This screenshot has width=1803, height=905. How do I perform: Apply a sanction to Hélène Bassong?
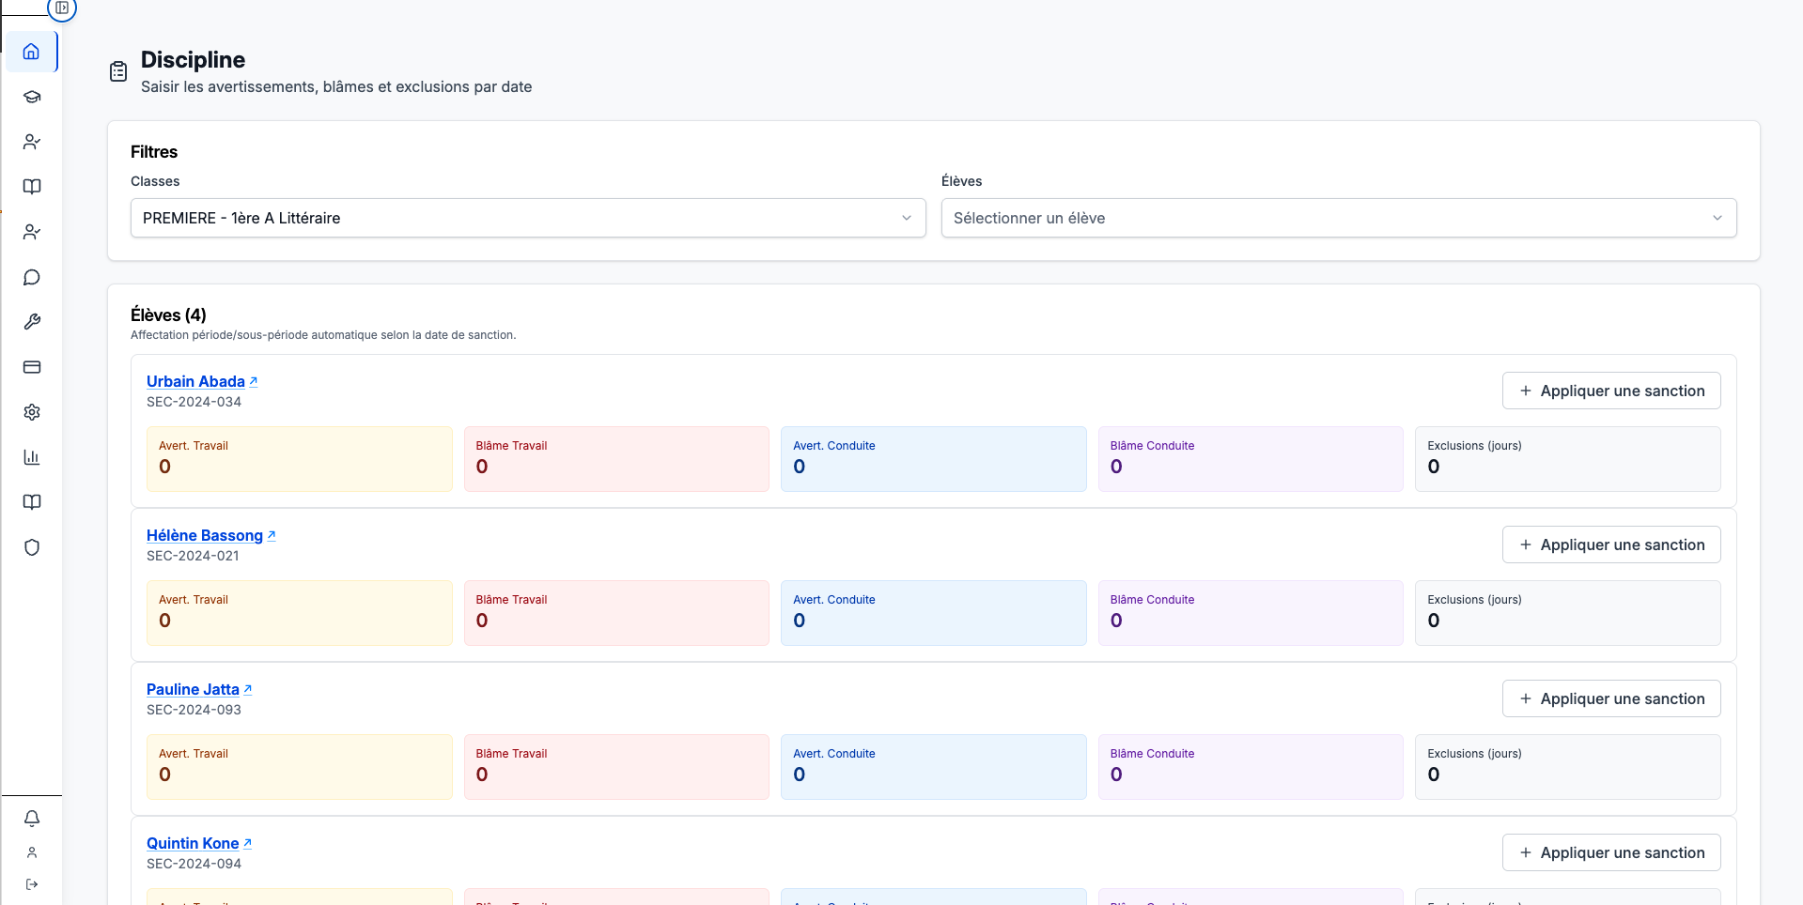(1611, 545)
